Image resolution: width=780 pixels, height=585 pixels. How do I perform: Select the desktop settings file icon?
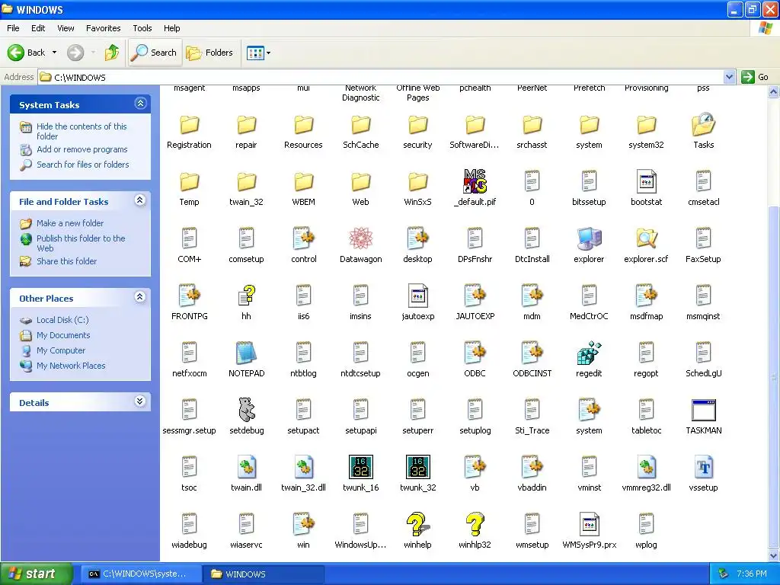coord(418,238)
